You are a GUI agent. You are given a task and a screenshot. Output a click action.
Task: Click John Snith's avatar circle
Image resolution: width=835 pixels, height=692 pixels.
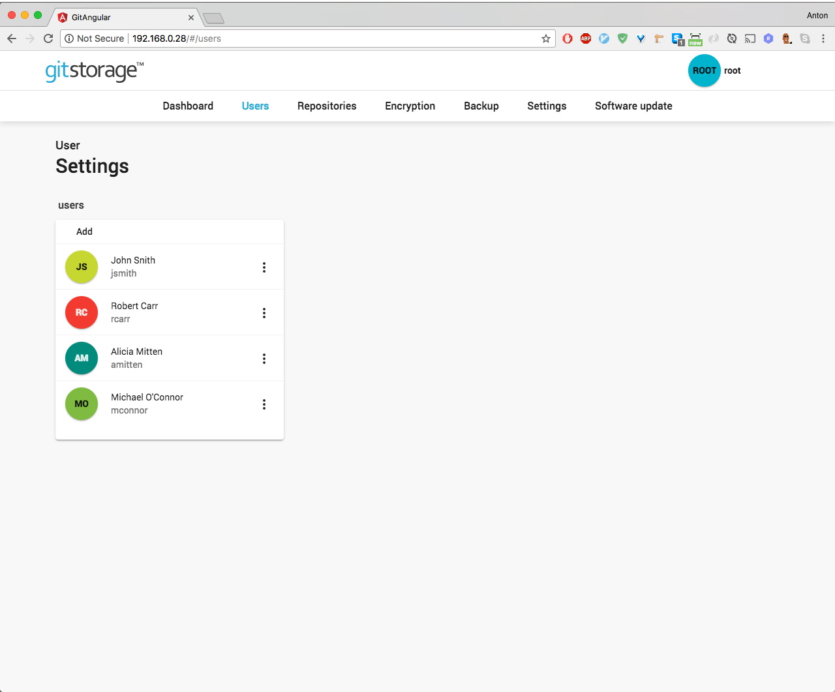pyautogui.click(x=81, y=267)
